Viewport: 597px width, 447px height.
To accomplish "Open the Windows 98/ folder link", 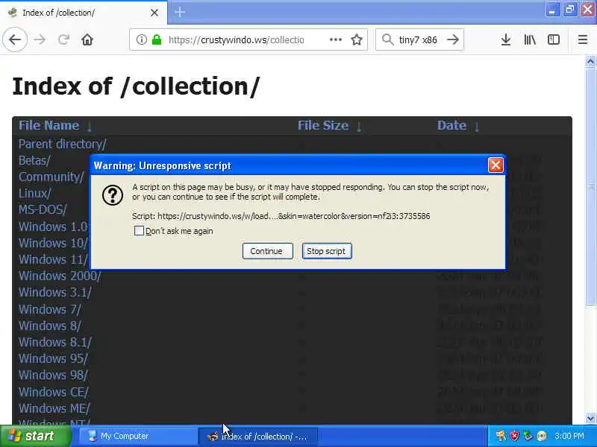I will 53,375.
